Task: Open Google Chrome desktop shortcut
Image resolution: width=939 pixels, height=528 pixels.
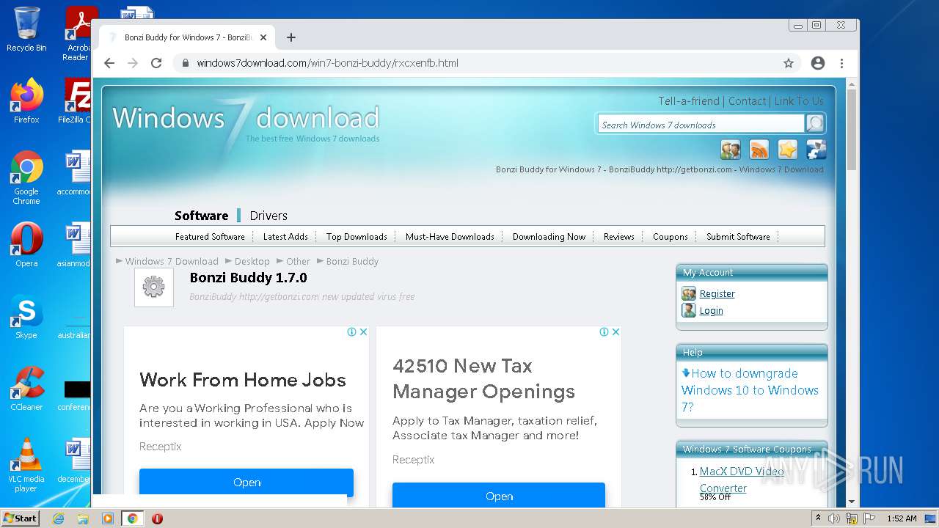Action: pos(26,178)
